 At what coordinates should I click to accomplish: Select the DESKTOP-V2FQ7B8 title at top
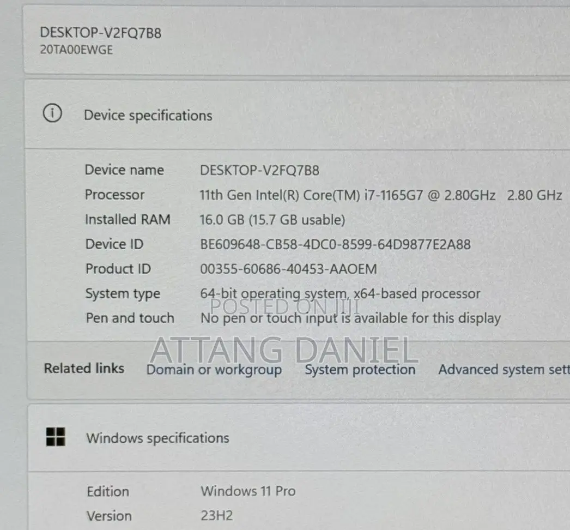point(101,33)
